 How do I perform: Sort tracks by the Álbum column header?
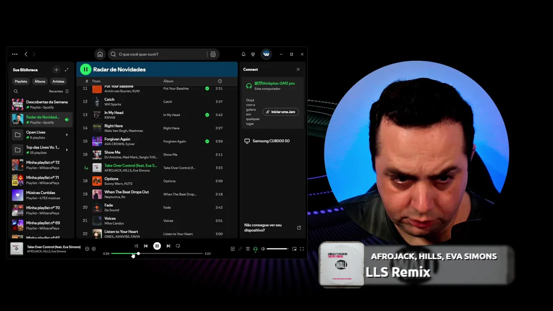coord(168,81)
